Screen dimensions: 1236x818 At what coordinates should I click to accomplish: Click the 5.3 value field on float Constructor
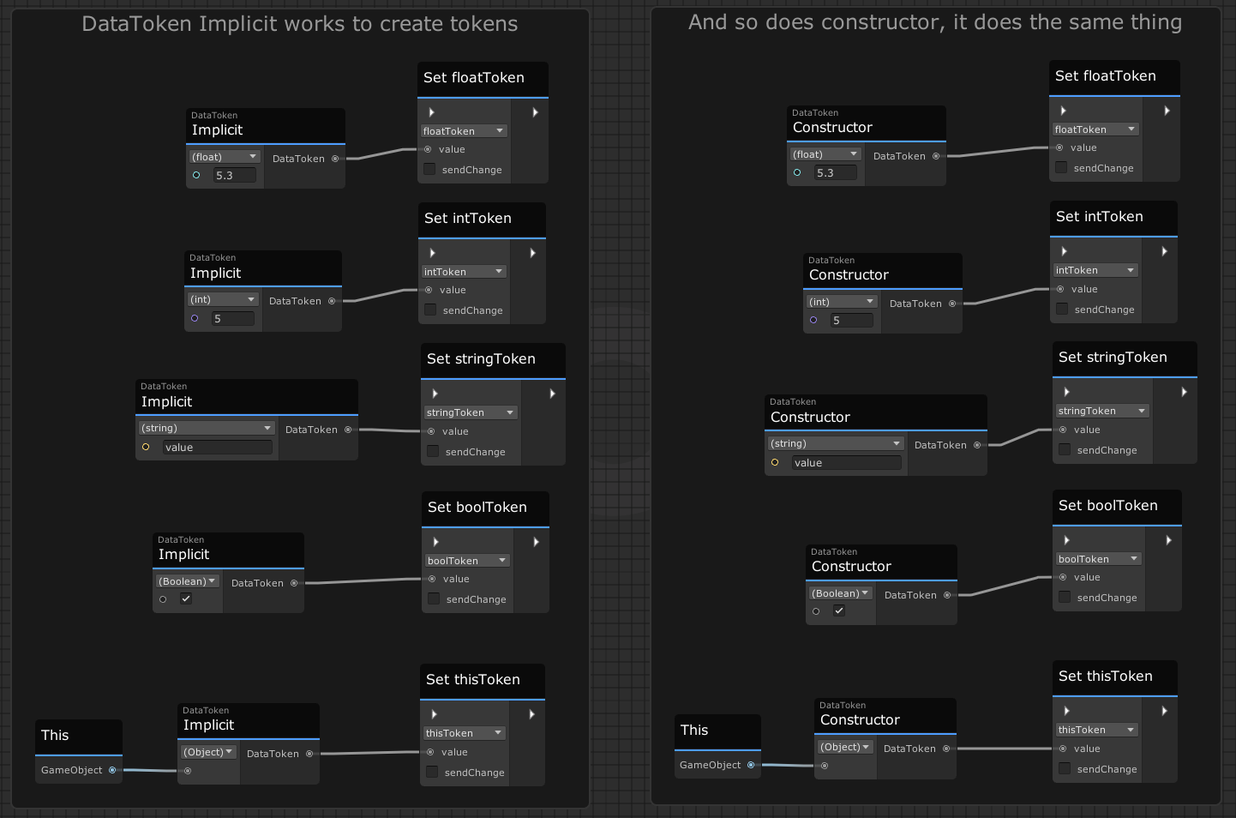(835, 172)
